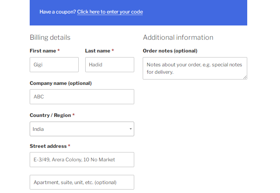Click inside the Order notes text area
This screenshot has height=193, width=280.
click(194, 68)
